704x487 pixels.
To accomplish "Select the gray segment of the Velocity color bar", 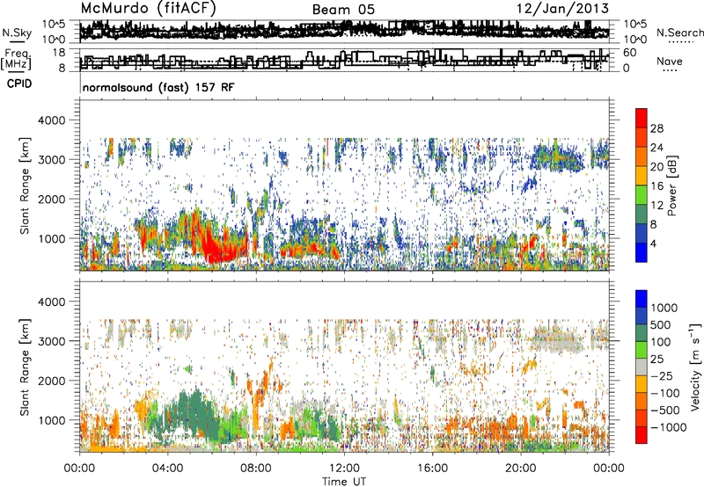I will 642,367.
